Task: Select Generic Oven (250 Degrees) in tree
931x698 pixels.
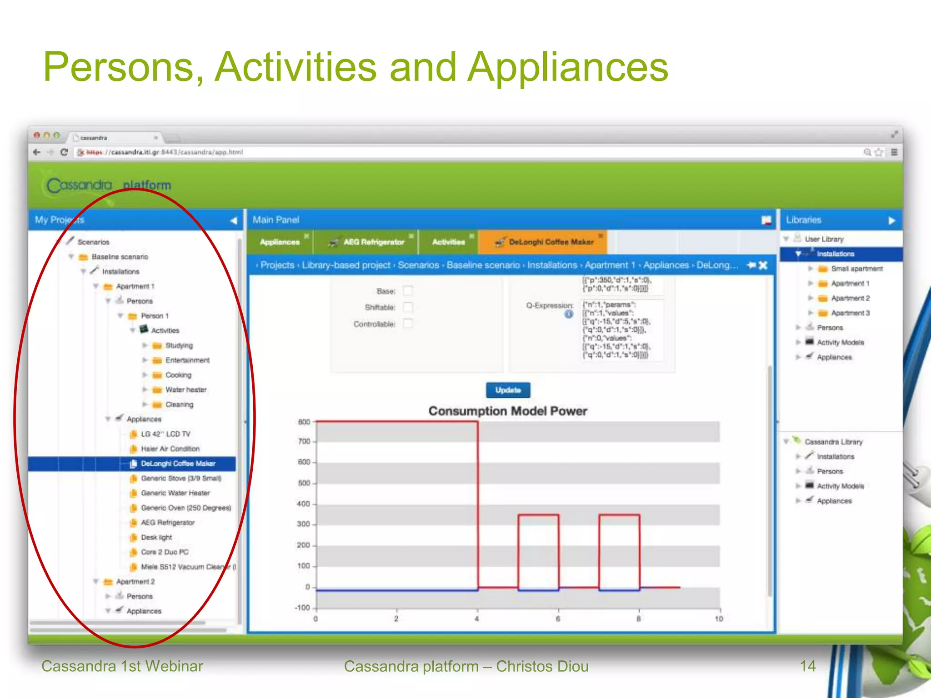Action: [x=186, y=508]
